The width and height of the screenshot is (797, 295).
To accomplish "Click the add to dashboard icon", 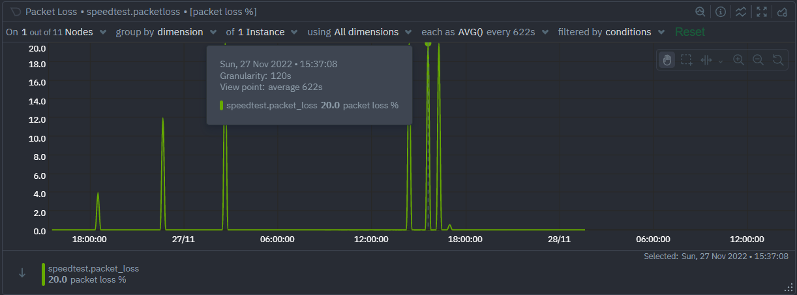I will pos(782,12).
